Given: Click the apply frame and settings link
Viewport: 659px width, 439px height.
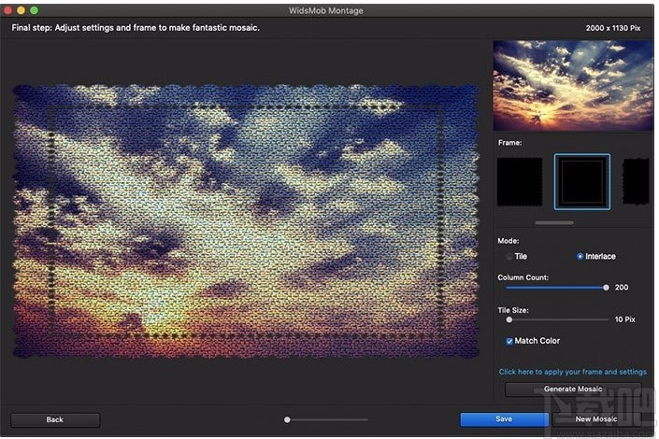Looking at the screenshot, I should tap(572, 372).
